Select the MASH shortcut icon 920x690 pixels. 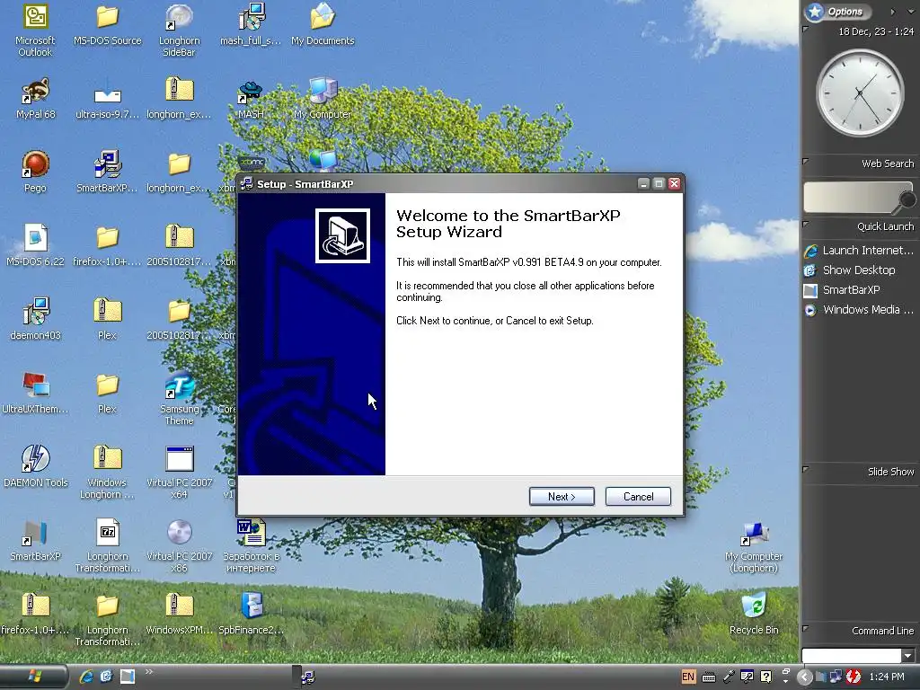click(252, 99)
